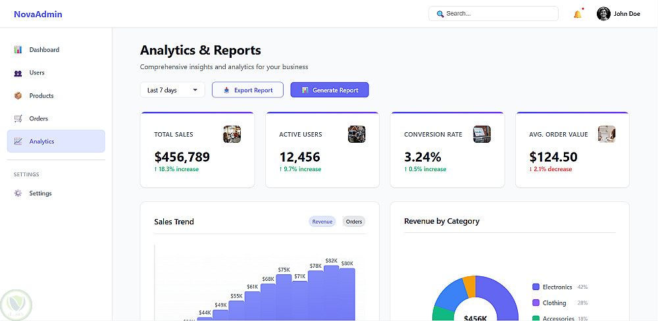This screenshot has width=658, height=321.
Task: Open the Users section
Action: 56,72
